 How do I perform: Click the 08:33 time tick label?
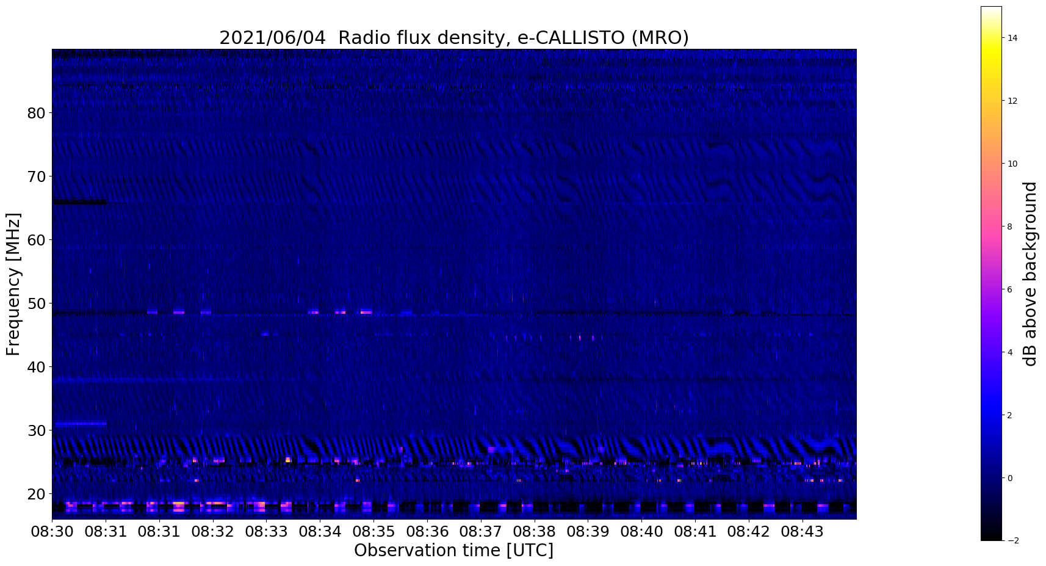click(266, 532)
